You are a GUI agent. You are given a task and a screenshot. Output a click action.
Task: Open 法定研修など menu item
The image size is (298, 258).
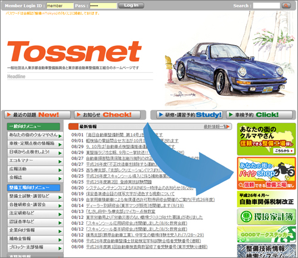35,214
